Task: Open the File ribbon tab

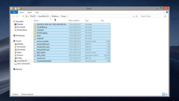Action: pos(14,12)
